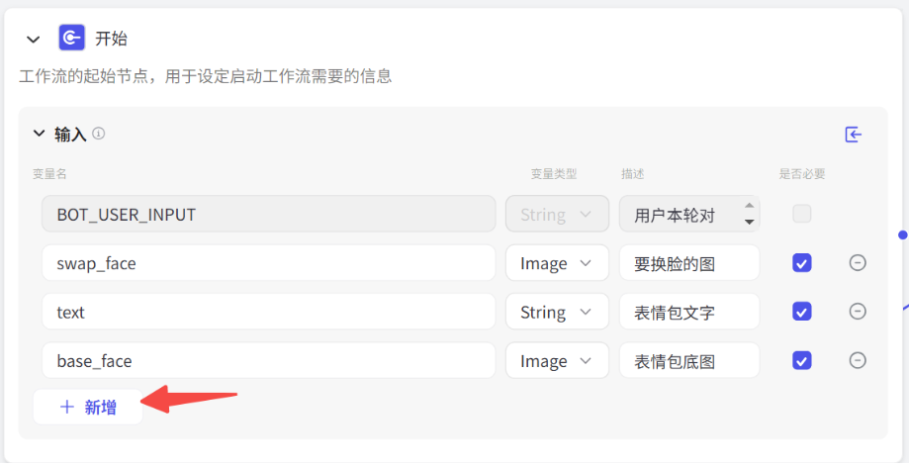Uncheck required box for base_face
This screenshot has width=909, height=466.
pyautogui.click(x=802, y=360)
